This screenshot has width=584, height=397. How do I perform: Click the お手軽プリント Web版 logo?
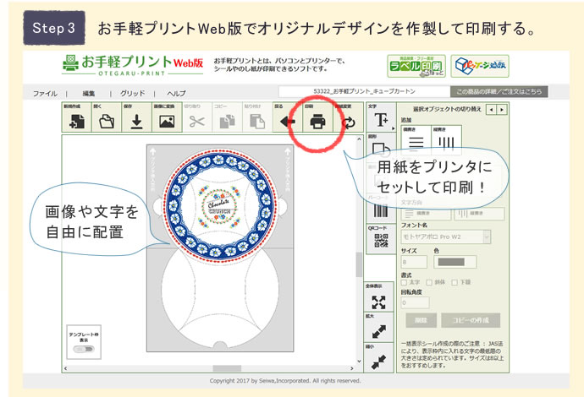[133, 65]
